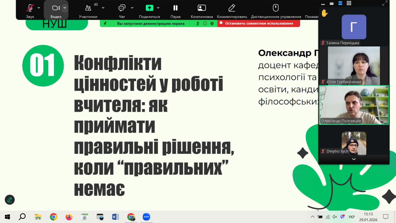Open the Комментировать annotation tool
Viewport: 396px width, 223px height.
232,8
